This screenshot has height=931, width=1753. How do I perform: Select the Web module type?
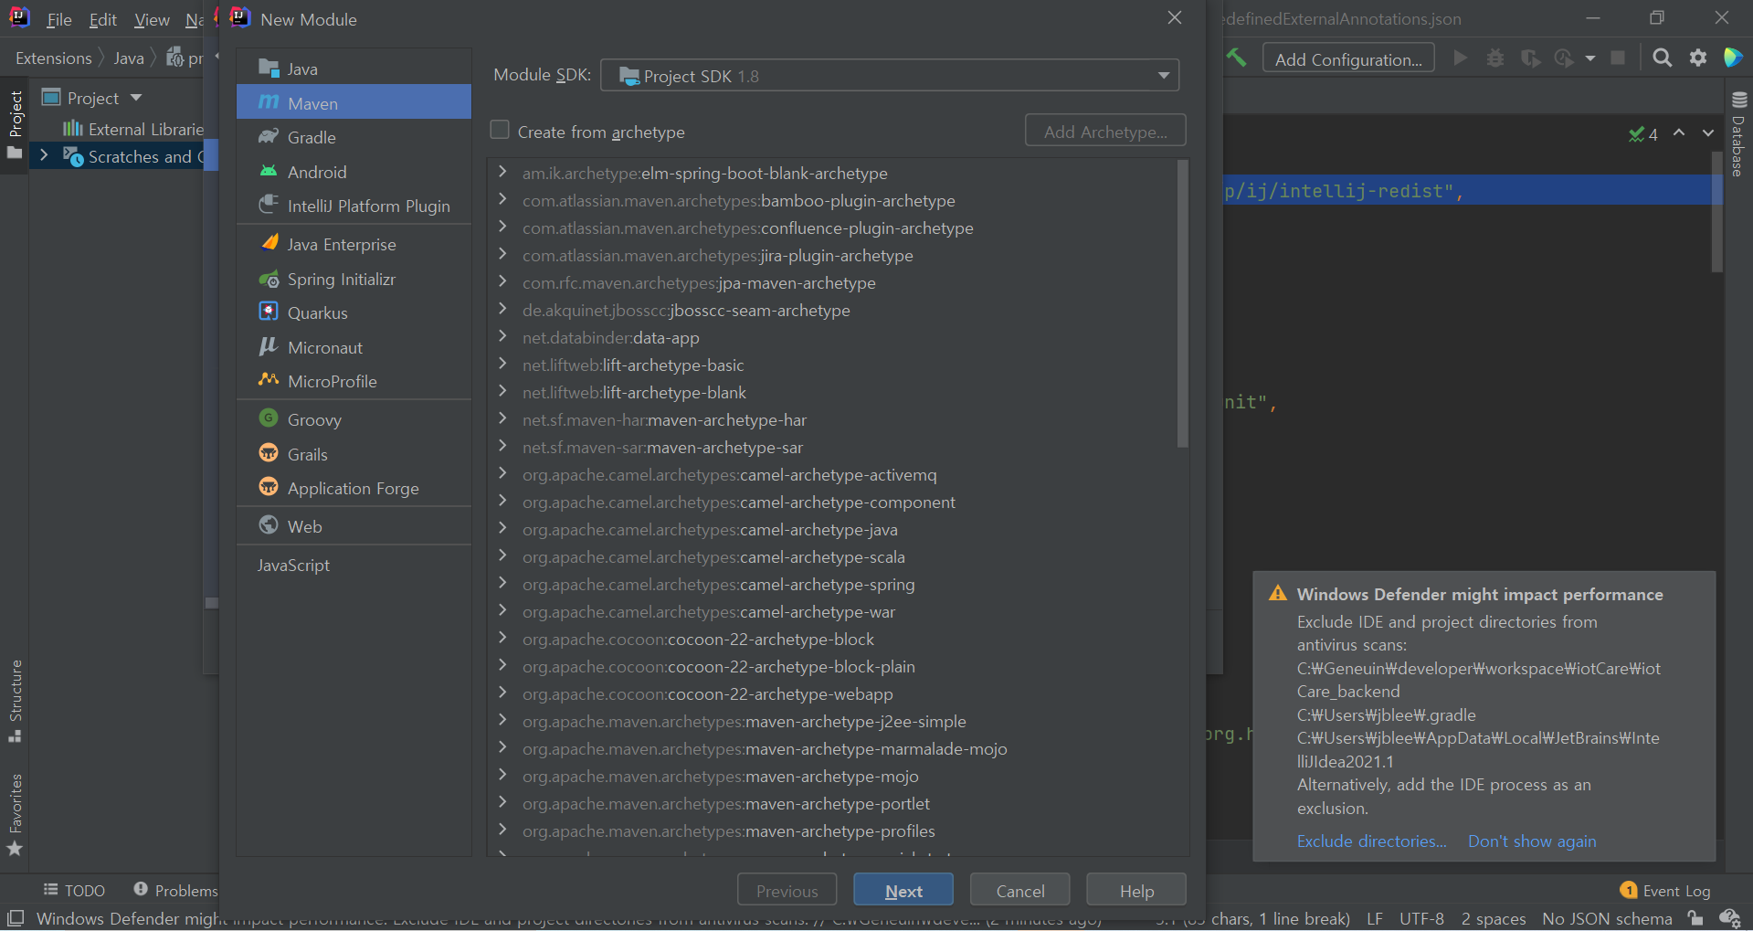(354, 526)
